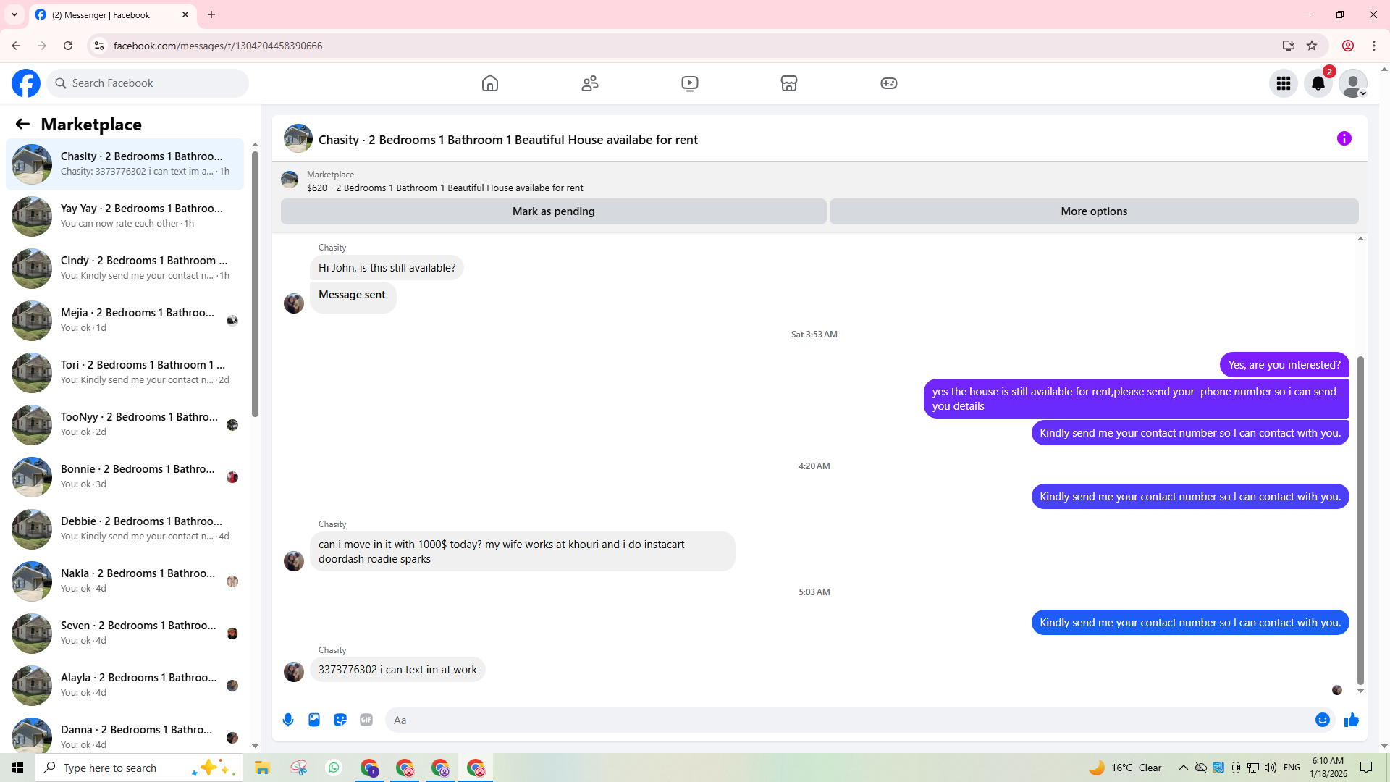Click the More options button

[x=1093, y=211]
